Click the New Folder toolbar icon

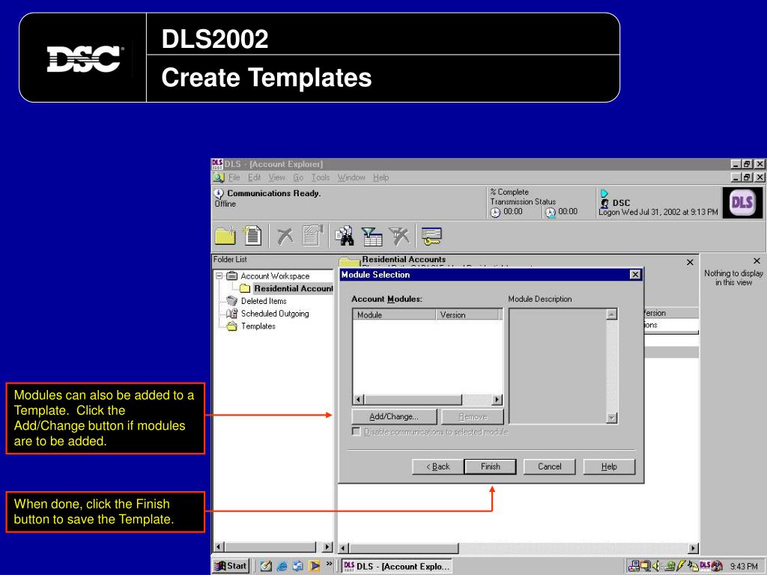(x=225, y=236)
